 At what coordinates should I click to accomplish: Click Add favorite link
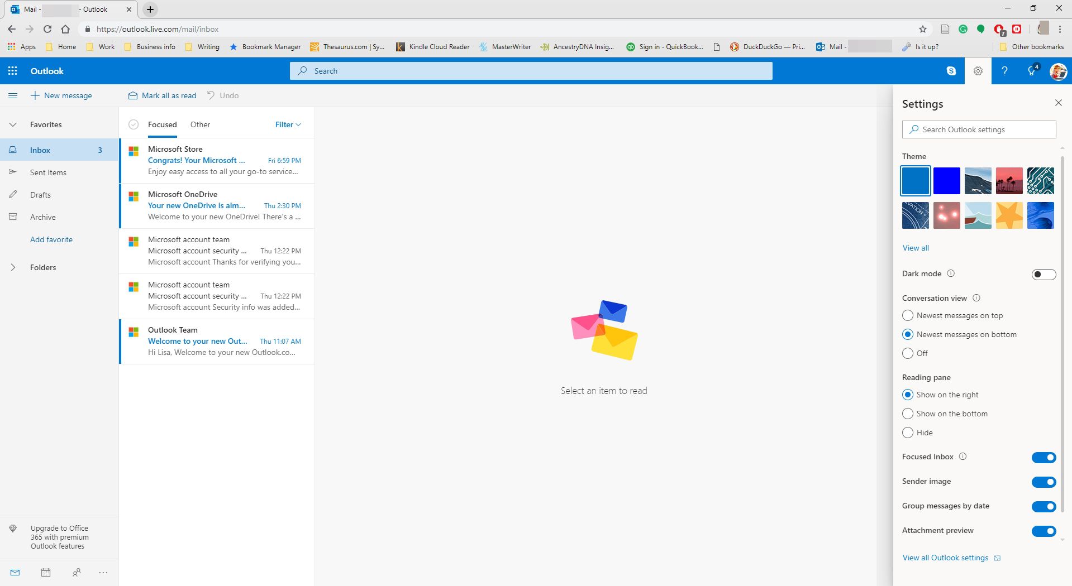[51, 239]
